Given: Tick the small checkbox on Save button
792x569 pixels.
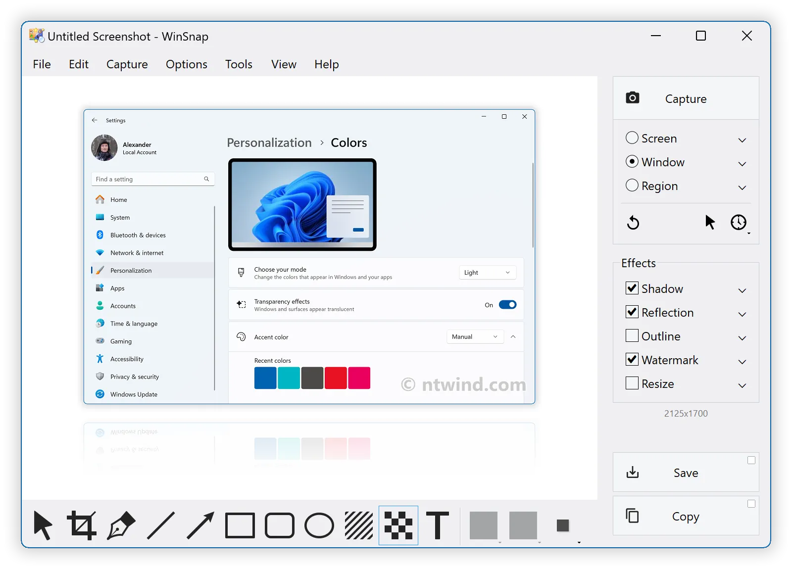Looking at the screenshot, I should point(751,460).
